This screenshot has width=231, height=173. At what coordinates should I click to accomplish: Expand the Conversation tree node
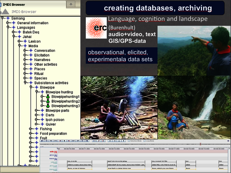25,50
